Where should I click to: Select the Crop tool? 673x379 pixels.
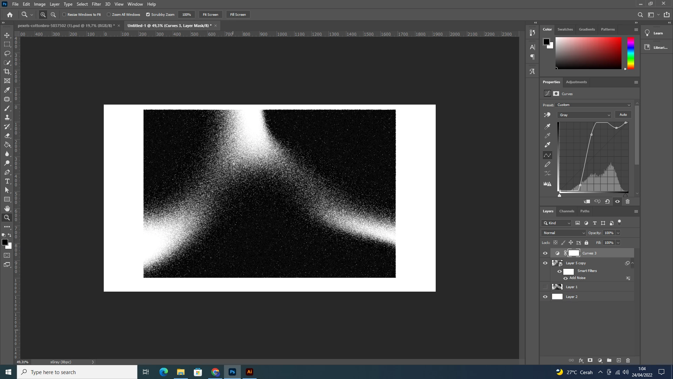click(x=7, y=72)
